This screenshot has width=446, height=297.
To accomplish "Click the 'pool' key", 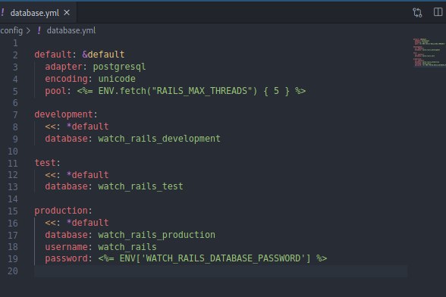I will click(55, 91).
